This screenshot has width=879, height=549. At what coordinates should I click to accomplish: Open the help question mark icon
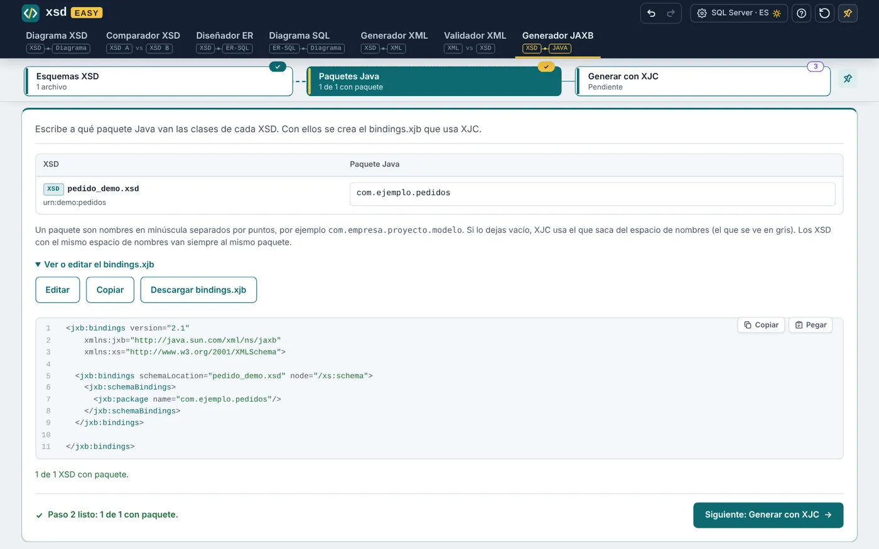(x=801, y=13)
